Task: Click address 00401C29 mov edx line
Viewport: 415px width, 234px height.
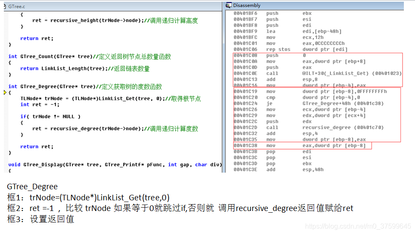Action: click(x=299, y=115)
